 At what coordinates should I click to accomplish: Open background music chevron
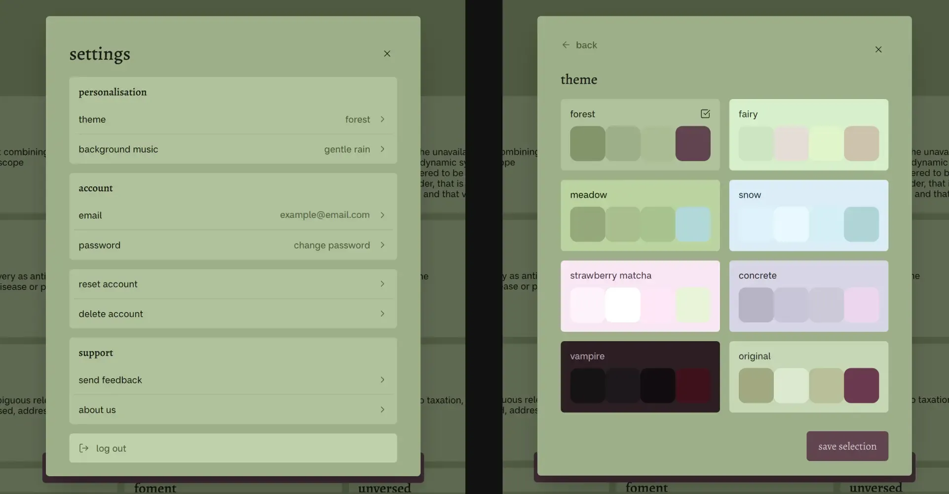coord(382,149)
